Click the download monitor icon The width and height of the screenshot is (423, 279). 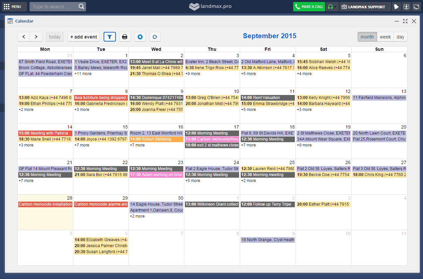click(x=406, y=7)
